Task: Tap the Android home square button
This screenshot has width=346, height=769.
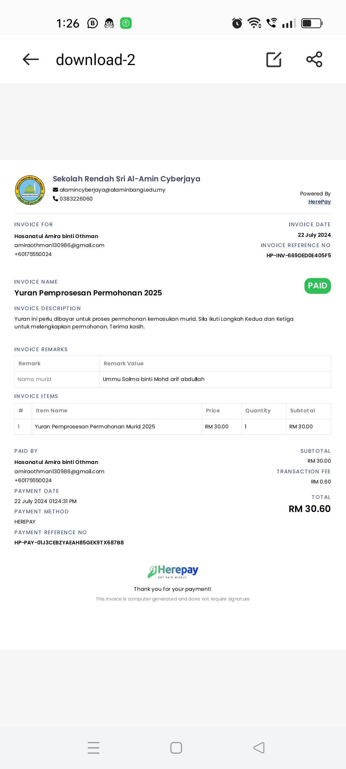Action: (176, 748)
